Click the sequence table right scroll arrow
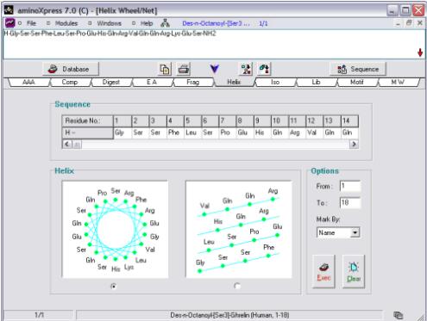Viewport: 427px width, 321px height. coord(354,144)
